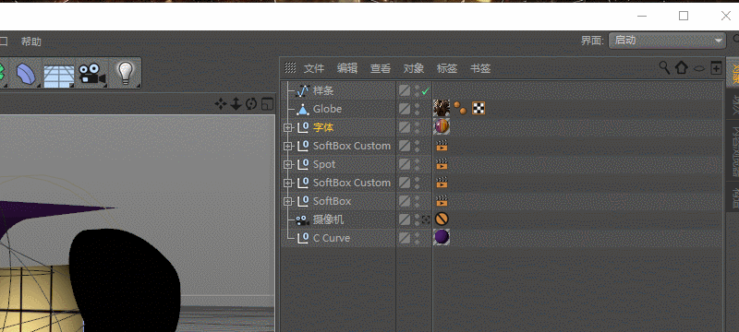The image size is (739, 332).
Task: Toggle the layer square for C Curve
Action: click(x=405, y=238)
